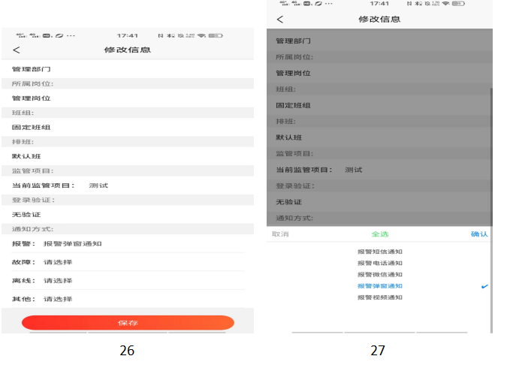
Task: Tap 固定班组 field in screen 26
Action: [128, 127]
